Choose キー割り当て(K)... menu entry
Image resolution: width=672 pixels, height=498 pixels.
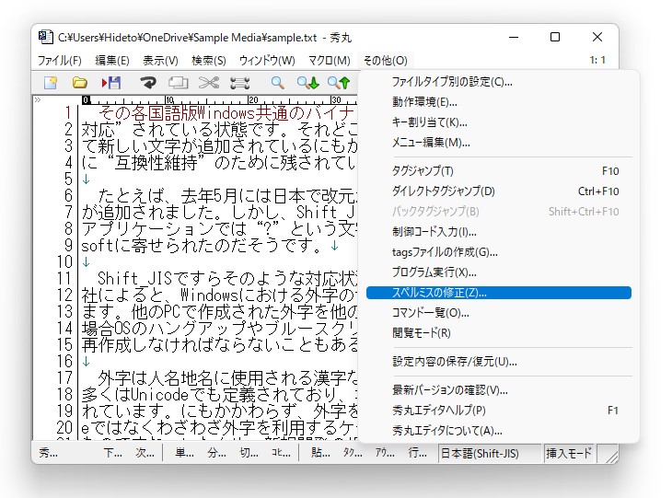click(x=499, y=122)
